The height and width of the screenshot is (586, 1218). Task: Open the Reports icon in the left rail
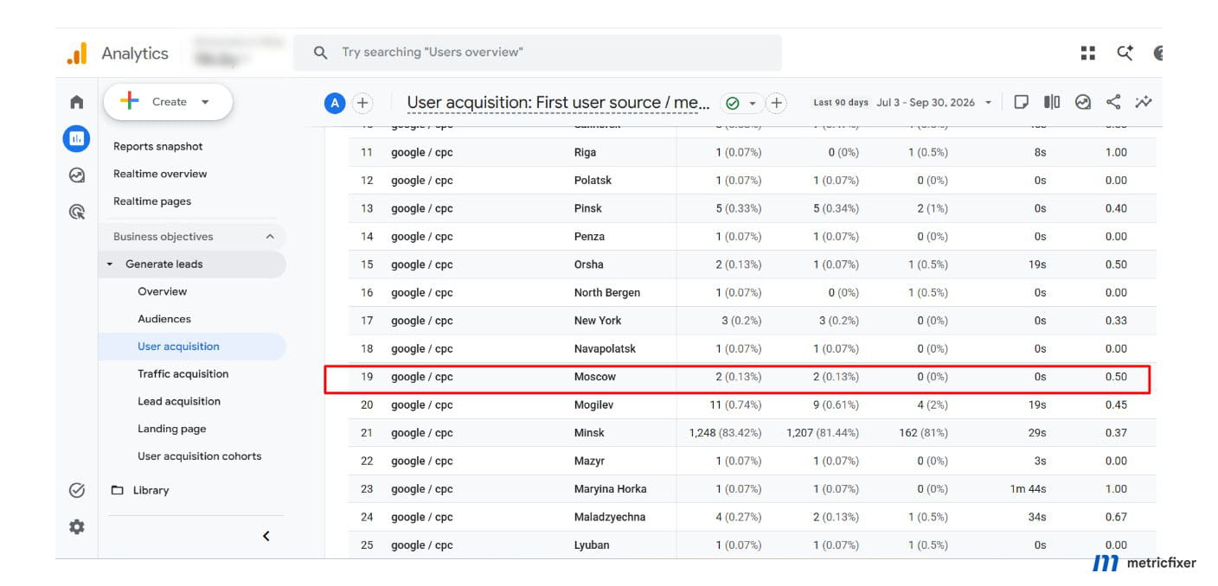pos(76,138)
